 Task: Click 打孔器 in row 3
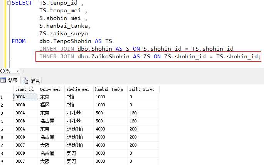click(79, 113)
